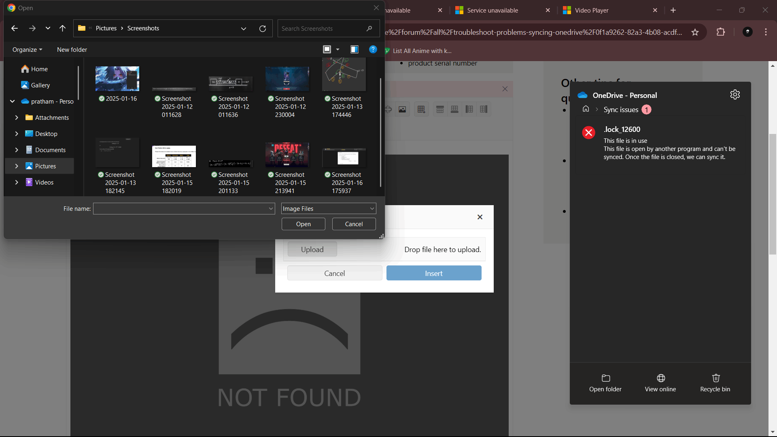Click the forward navigation arrow in the dialog
This screenshot has height=437, width=777.
pyautogui.click(x=32, y=28)
